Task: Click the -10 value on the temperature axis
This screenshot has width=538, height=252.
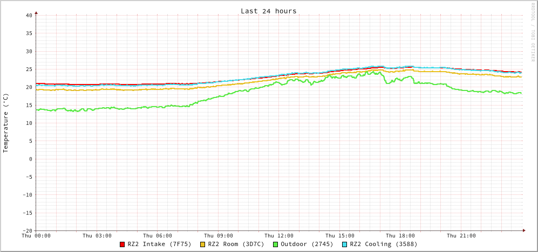Action: (27, 195)
